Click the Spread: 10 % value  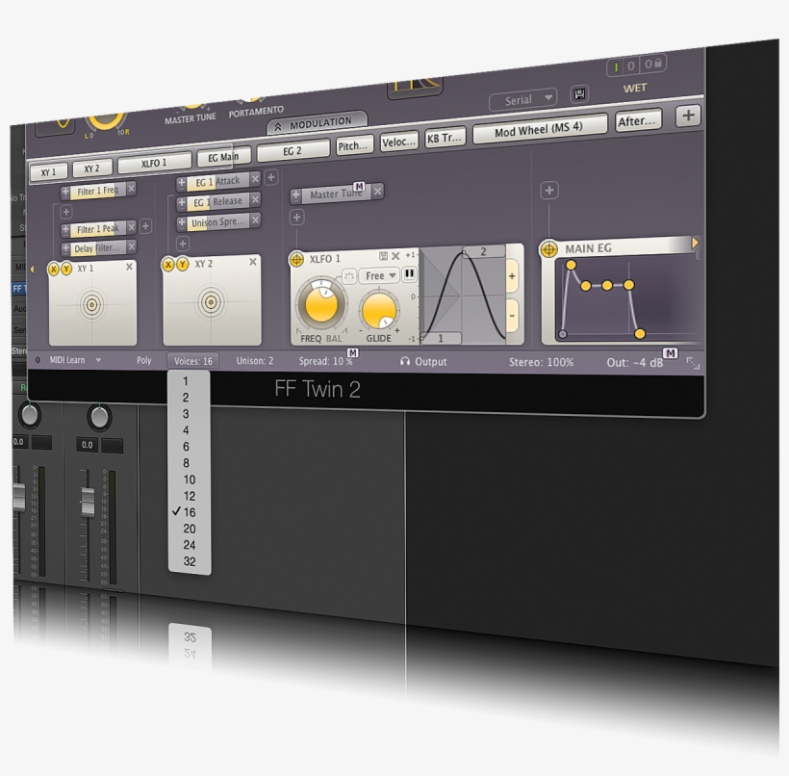pos(324,361)
